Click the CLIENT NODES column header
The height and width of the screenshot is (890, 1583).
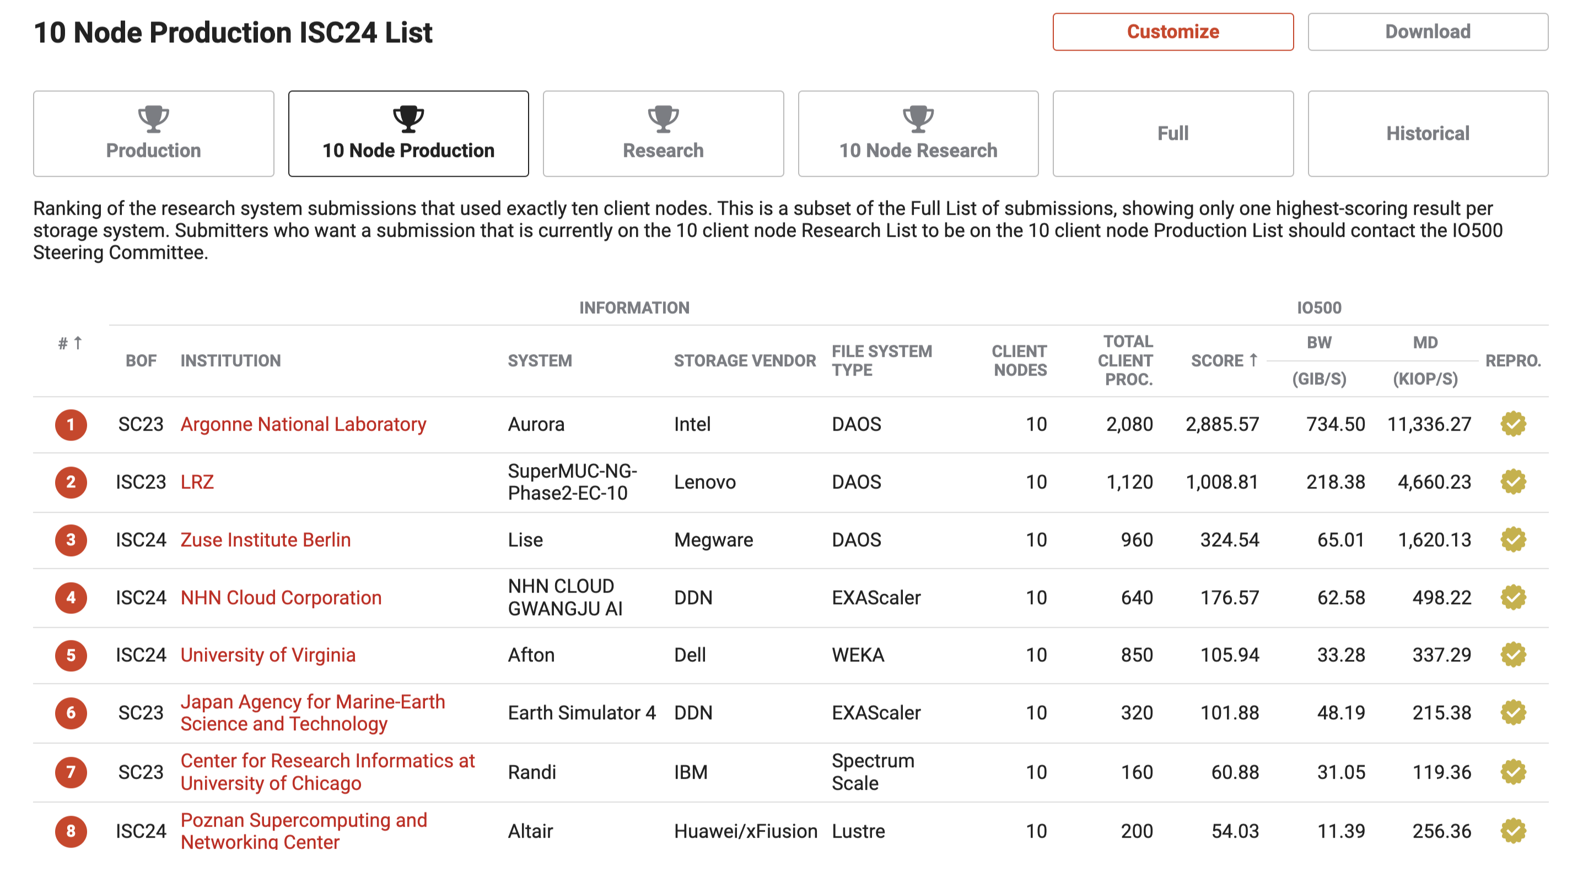(x=1020, y=361)
